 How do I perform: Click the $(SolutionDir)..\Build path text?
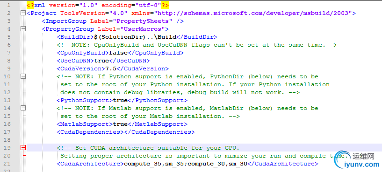(x=135, y=37)
